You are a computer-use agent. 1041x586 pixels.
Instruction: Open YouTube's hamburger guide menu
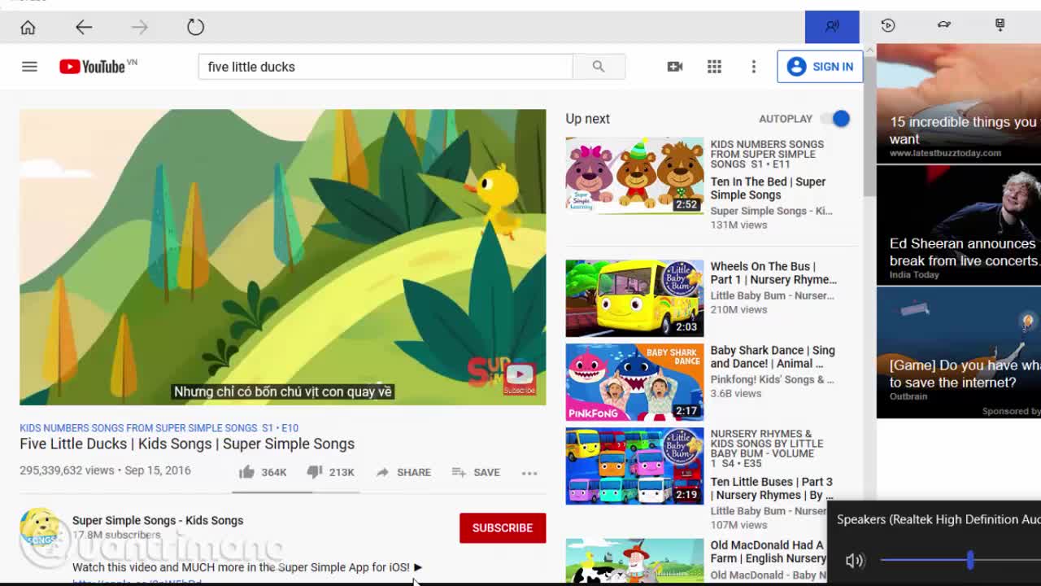click(x=29, y=67)
